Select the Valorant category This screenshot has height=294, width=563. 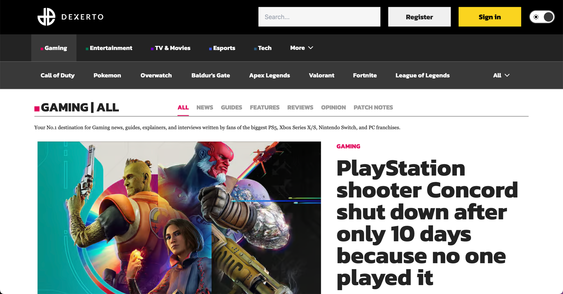[321, 75]
